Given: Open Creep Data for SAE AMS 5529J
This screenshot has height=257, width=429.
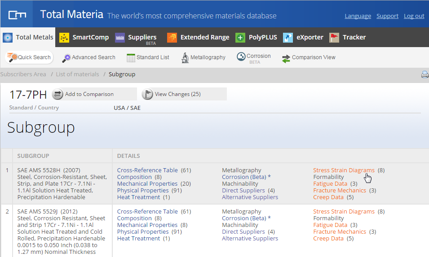Looking at the screenshot, I should click(x=328, y=239).
